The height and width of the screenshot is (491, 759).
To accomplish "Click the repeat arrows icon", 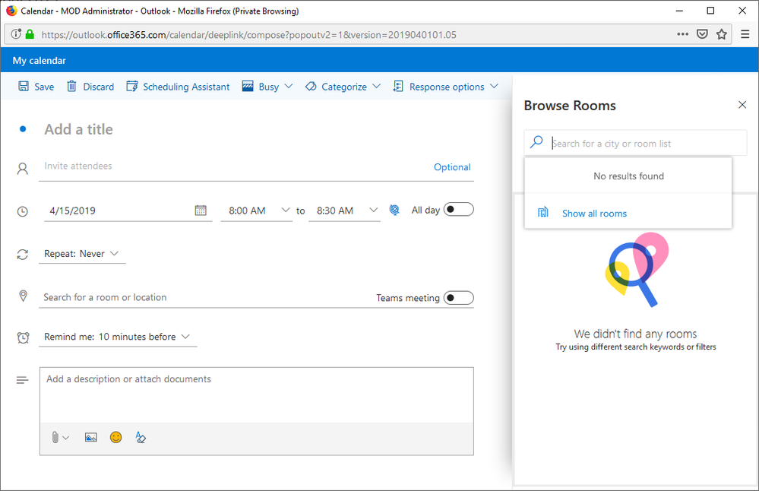I will [23, 254].
